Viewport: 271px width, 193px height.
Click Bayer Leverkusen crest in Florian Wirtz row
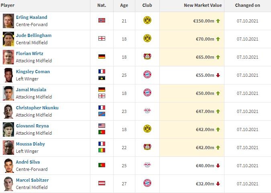click(147, 56)
